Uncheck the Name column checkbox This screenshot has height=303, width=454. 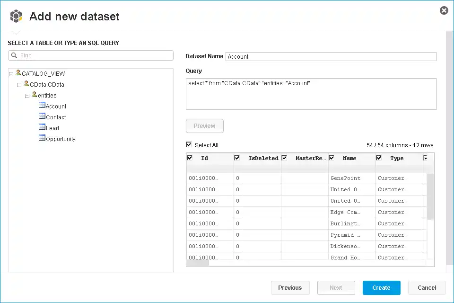pyautogui.click(x=332, y=158)
